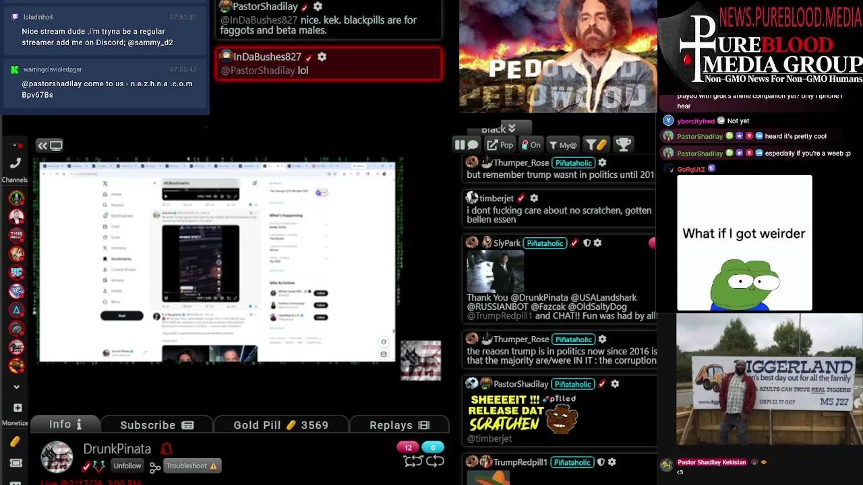Click the plain repost arrows icon under 0
This screenshot has width=863, height=485.
click(435, 461)
